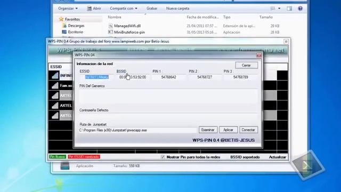Click the Escritorio folder icon
341x192 pixels.
64,32
